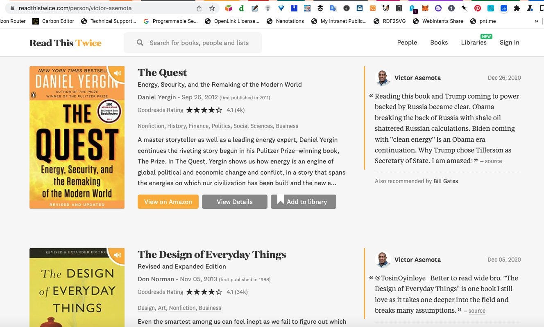Click the site lock icon in address bar
Image resolution: width=544 pixels, height=327 pixels.
(x=12, y=8)
